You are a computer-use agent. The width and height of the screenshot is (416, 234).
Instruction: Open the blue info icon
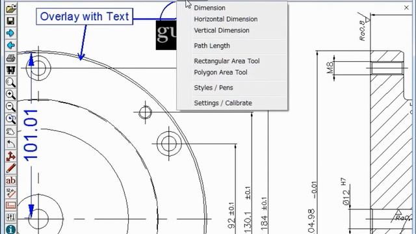click(10, 229)
